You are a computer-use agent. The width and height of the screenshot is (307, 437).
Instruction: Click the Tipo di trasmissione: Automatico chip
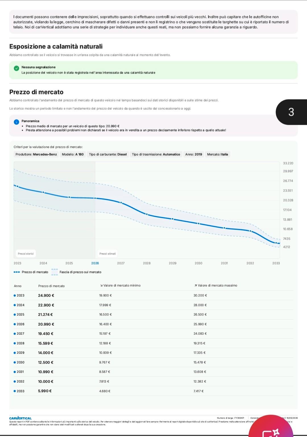[x=156, y=154]
